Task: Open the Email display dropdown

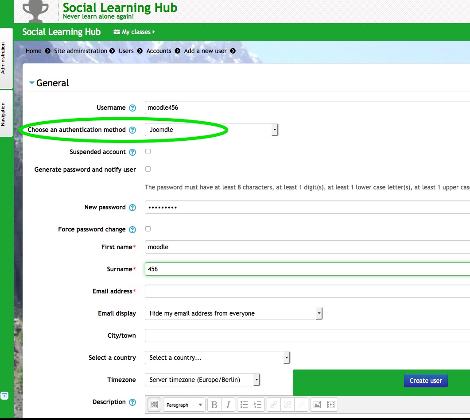Action: pos(233,313)
